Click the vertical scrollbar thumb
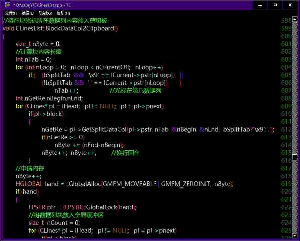This screenshot has width=300, height=241. (x=294, y=157)
